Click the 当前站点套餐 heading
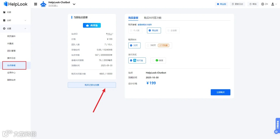Image resolution: width=280 pixels, height=139 pixels. (81, 17)
